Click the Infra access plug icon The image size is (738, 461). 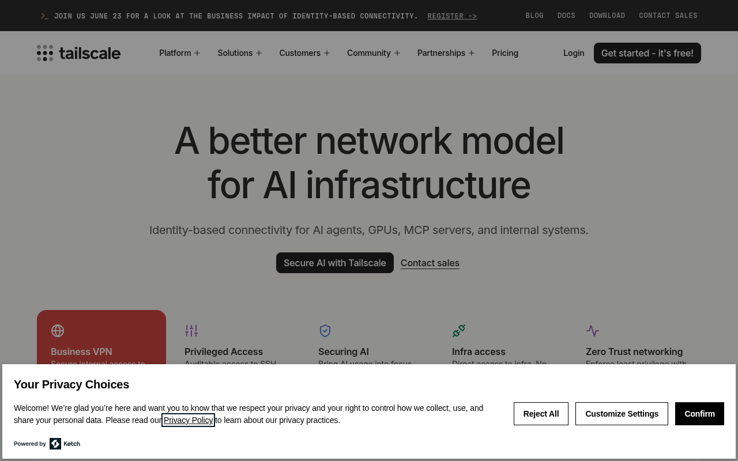pos(459,331)
